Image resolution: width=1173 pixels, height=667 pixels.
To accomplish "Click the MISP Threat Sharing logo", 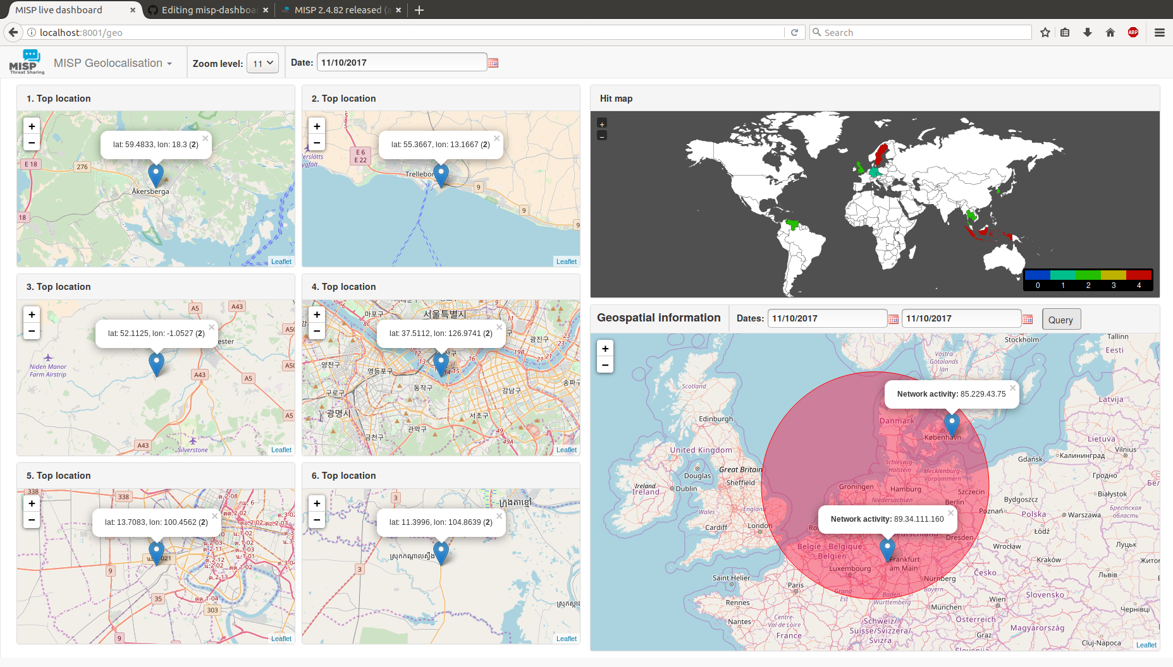I will point(27,62).
